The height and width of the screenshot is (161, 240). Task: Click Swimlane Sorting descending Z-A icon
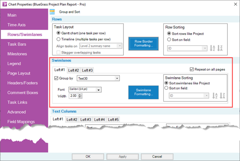222,96
